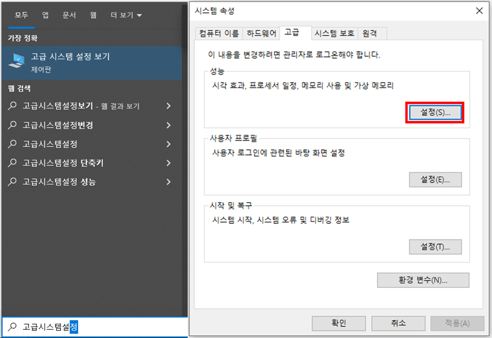Click 환경 변수(N)... button
Image resolution: width=492 pixels, height=338 pixels.
423,280
